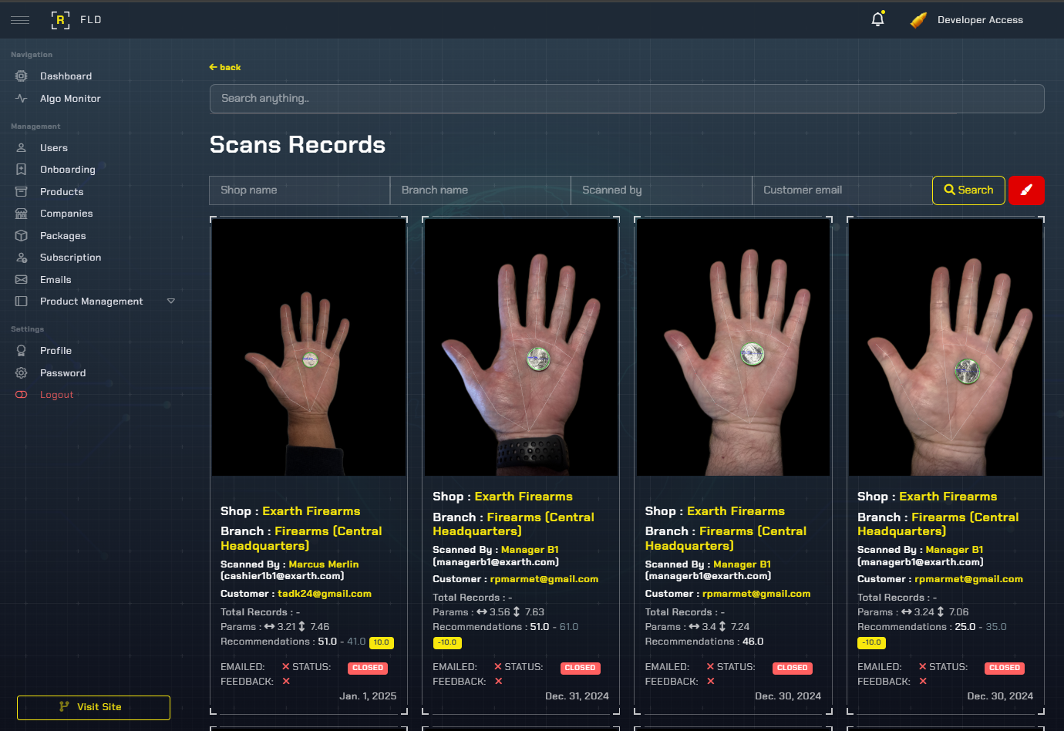Click the params value 7.06
The height and width of the screenshot is (731, 1064).
[959, 612]
